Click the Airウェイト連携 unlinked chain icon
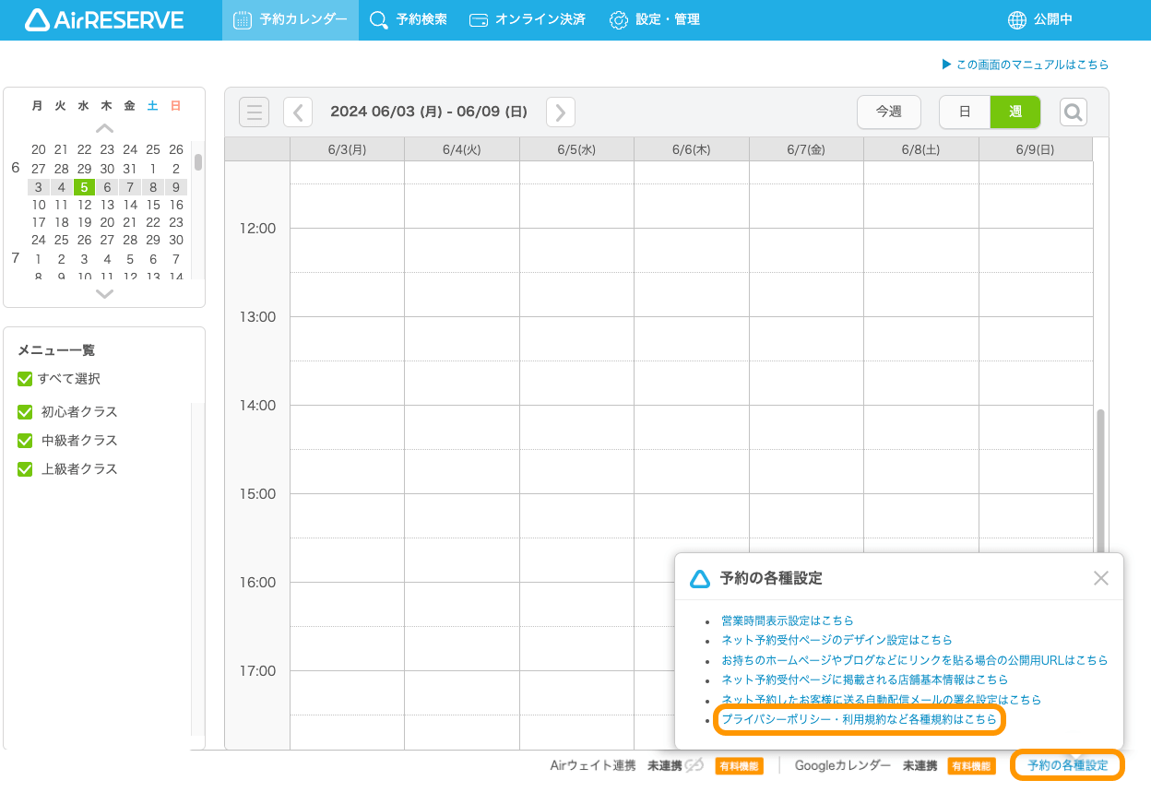 [x=695, y=765]
